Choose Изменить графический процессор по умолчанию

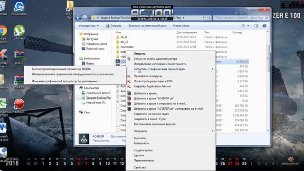pos(66,81)
